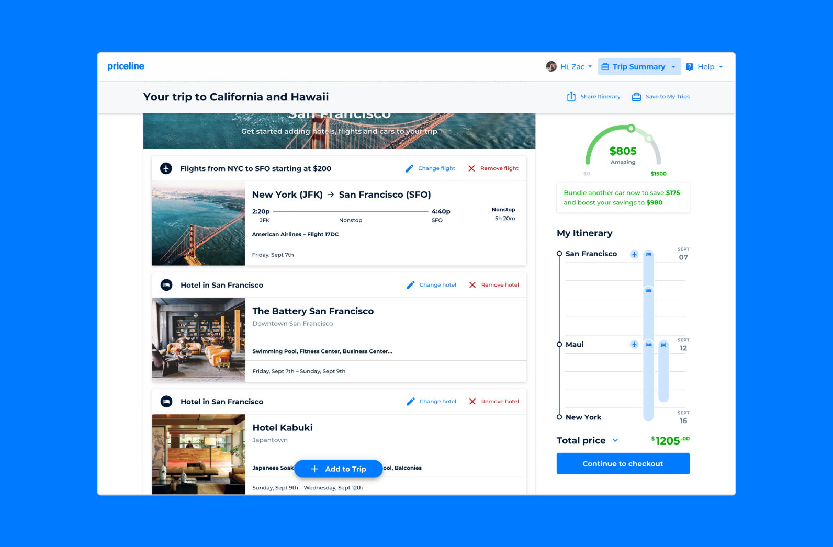Open the Help dropdown arrow
Viewport: 833px width, 547px height.
[x=721, y=67]
